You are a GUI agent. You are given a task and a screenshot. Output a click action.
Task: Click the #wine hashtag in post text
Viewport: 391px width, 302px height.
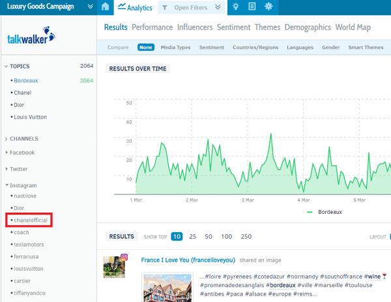[372, 277]
